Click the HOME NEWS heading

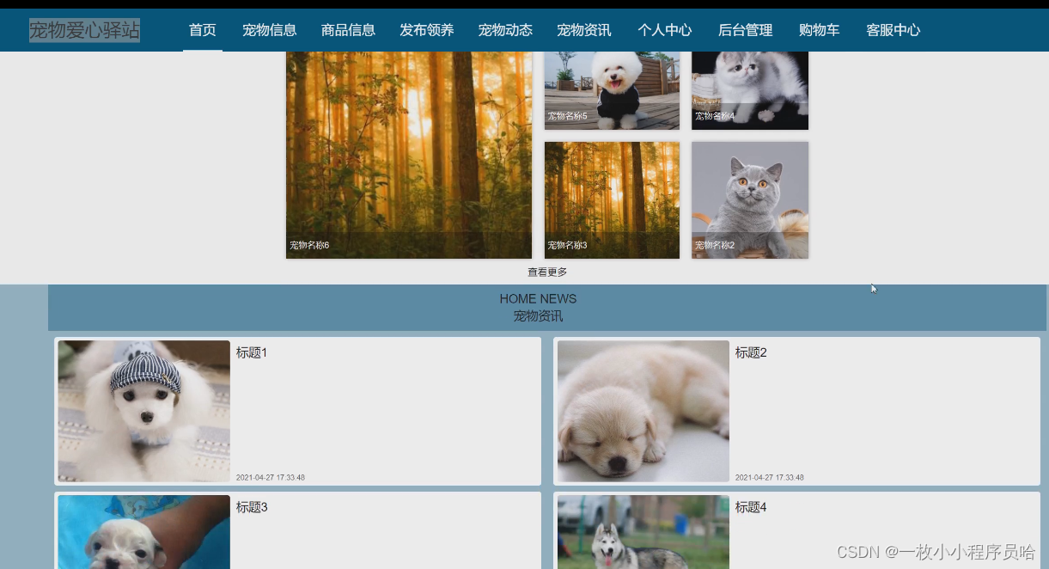[x=538, y=298]
